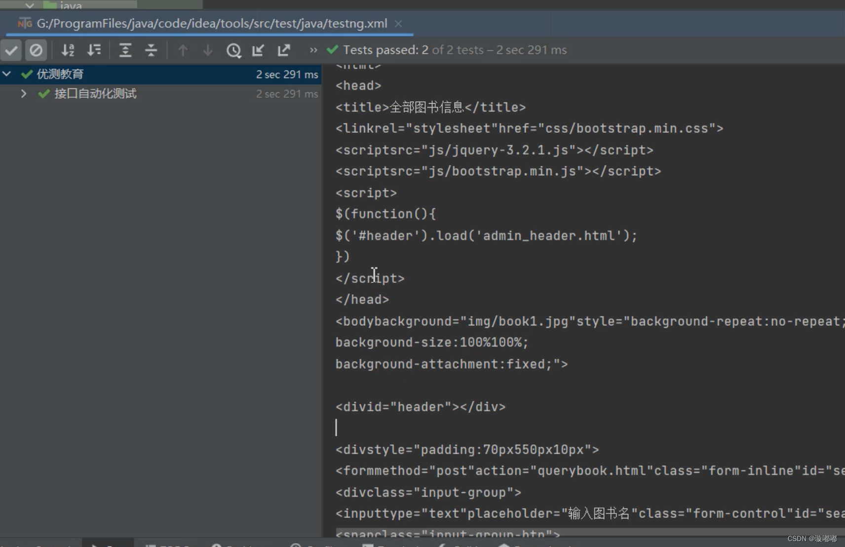The image size is (845, 547).
Task: Expand all test nodes icon
Action: (125, 50)
